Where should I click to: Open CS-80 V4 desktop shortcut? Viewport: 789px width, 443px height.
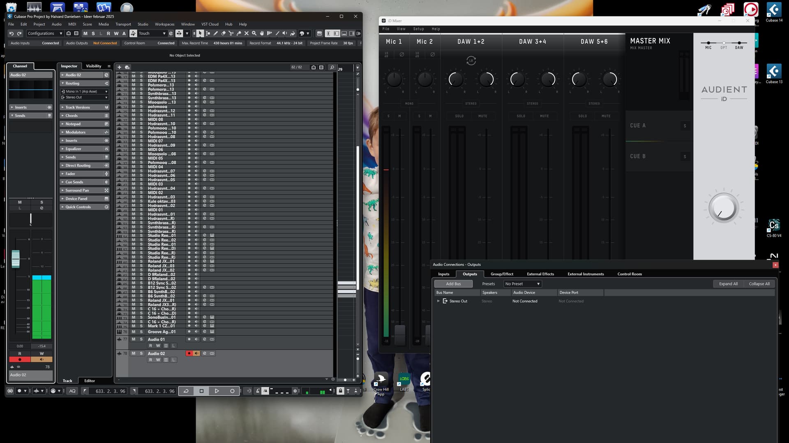(774, 228)
